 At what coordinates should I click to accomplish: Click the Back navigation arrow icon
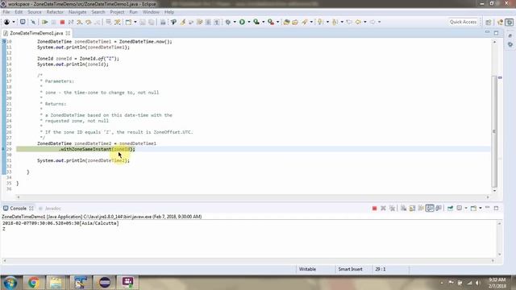tap(358, 22)
